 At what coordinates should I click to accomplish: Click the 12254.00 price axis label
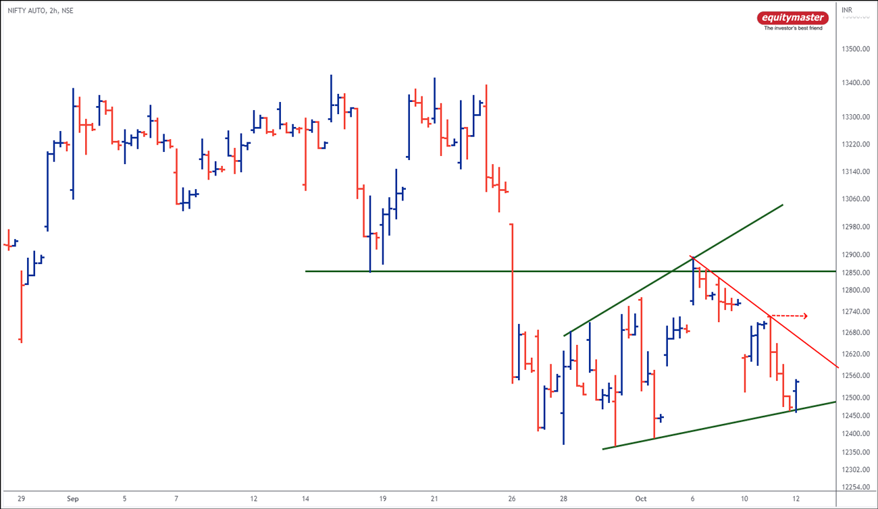(x=854, y=487)
